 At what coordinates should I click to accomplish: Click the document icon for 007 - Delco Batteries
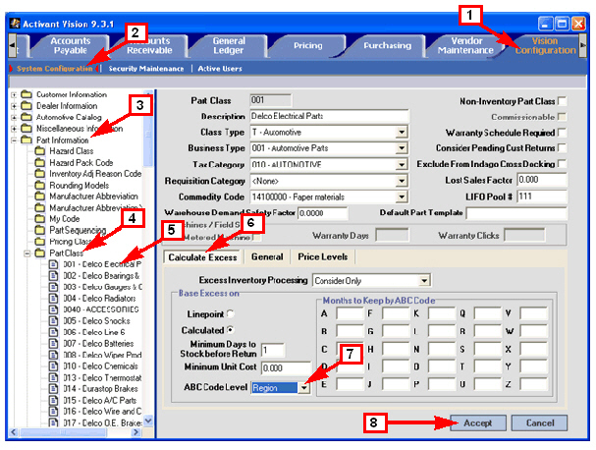54,344
